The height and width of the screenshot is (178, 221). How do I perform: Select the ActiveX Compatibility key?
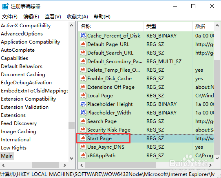(x=26, y=26)
